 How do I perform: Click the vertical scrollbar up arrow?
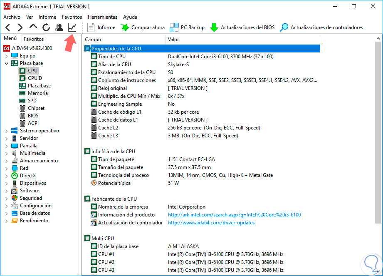tap(378, 38)
